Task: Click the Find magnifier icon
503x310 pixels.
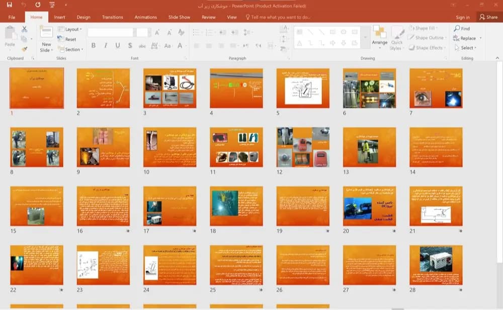Action: tap(462, 29)
